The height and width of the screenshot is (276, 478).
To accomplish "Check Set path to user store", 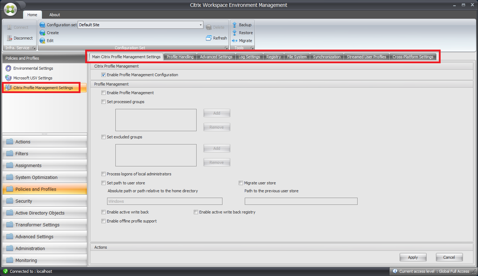I will coord(104,183).
